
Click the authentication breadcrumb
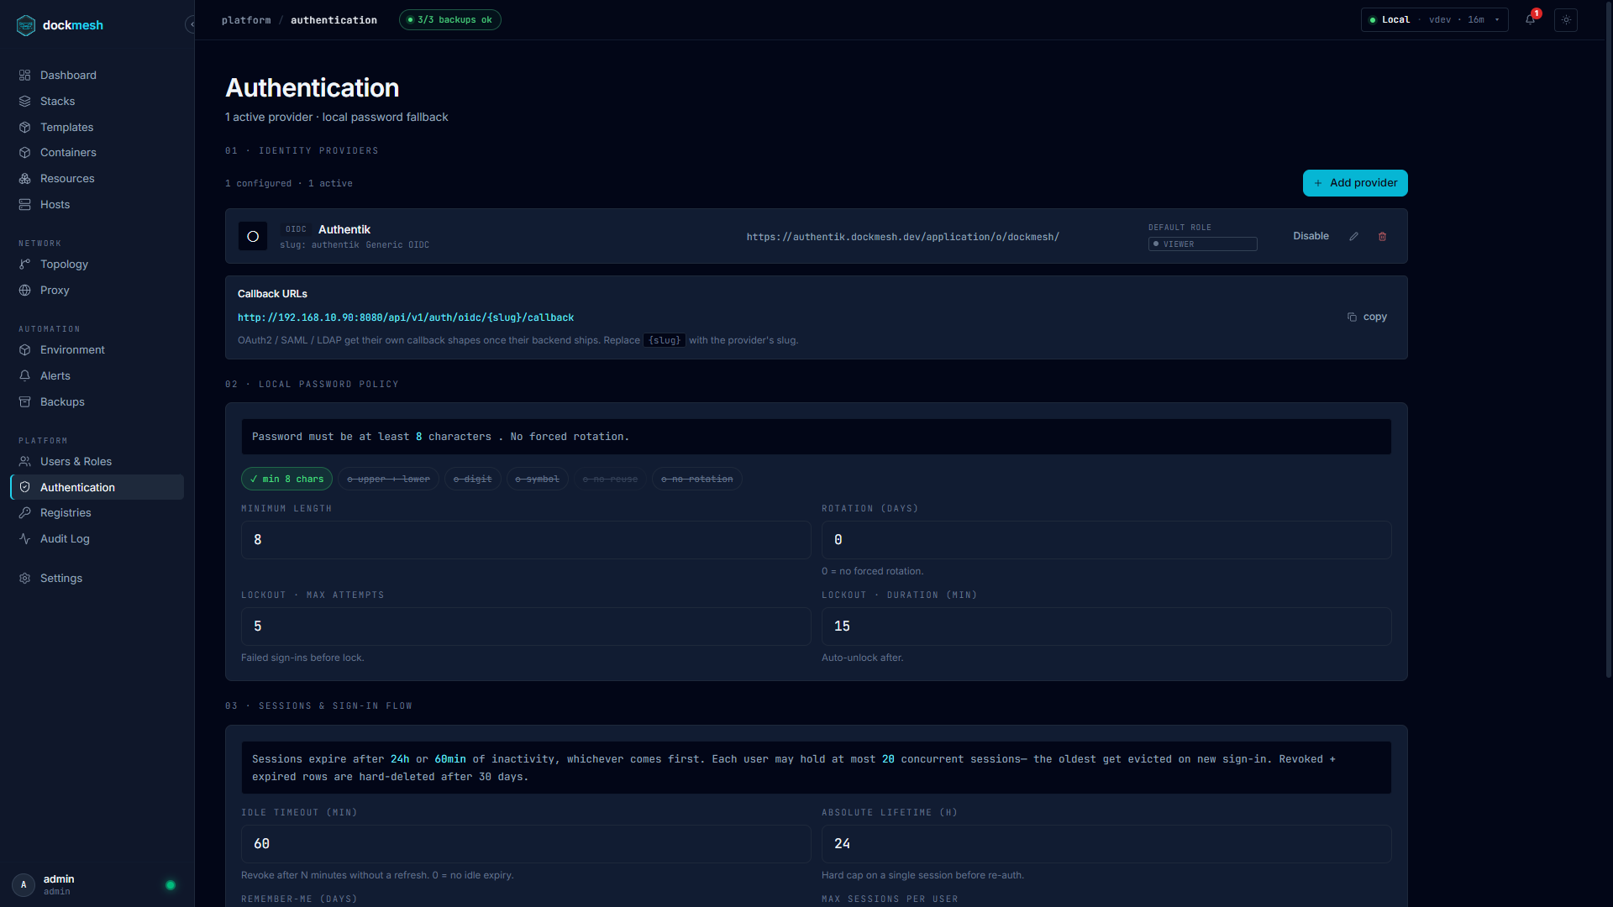point(334,20)
